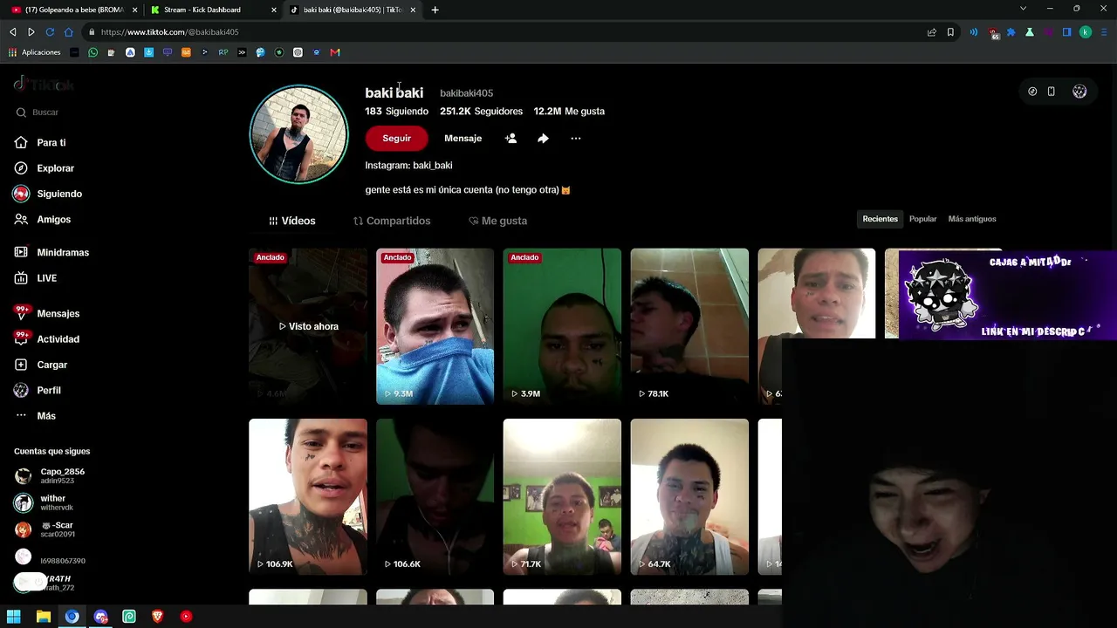Open followed account l6988067390

[51, 560]
